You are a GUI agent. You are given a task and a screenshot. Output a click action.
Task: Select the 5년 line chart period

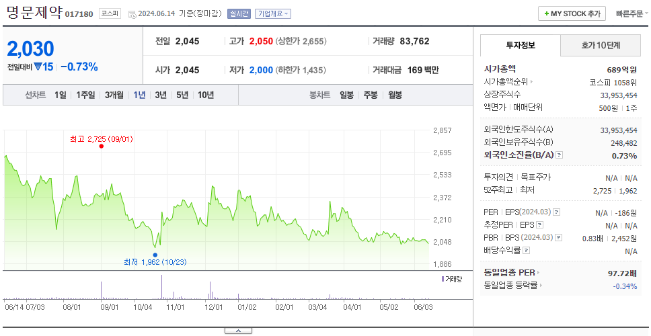[182, 95]
